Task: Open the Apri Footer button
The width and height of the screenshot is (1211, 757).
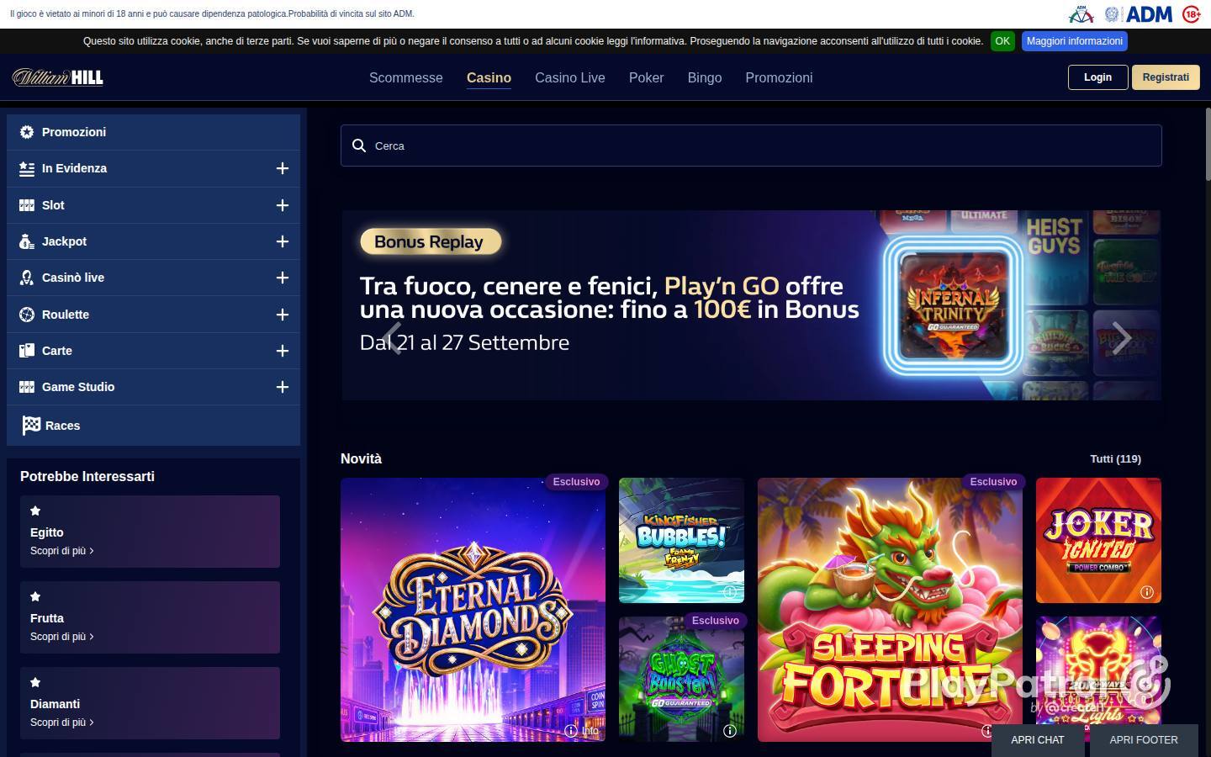Action: click(x=1144, y=740)
